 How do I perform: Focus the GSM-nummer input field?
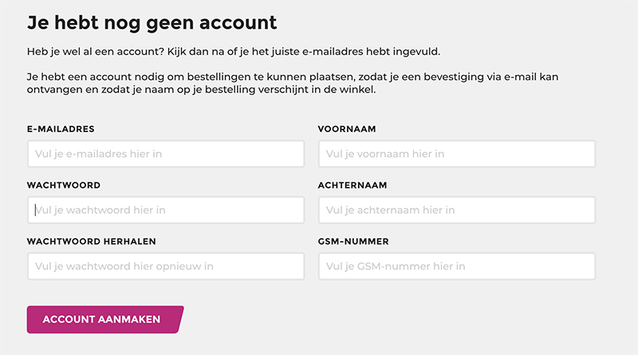tap(456, 266)
